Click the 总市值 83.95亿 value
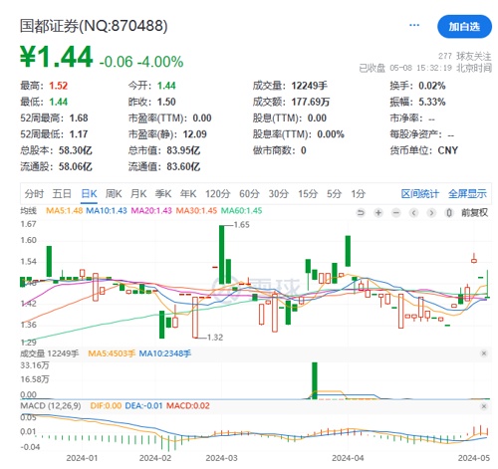 (x=183, y=150)
